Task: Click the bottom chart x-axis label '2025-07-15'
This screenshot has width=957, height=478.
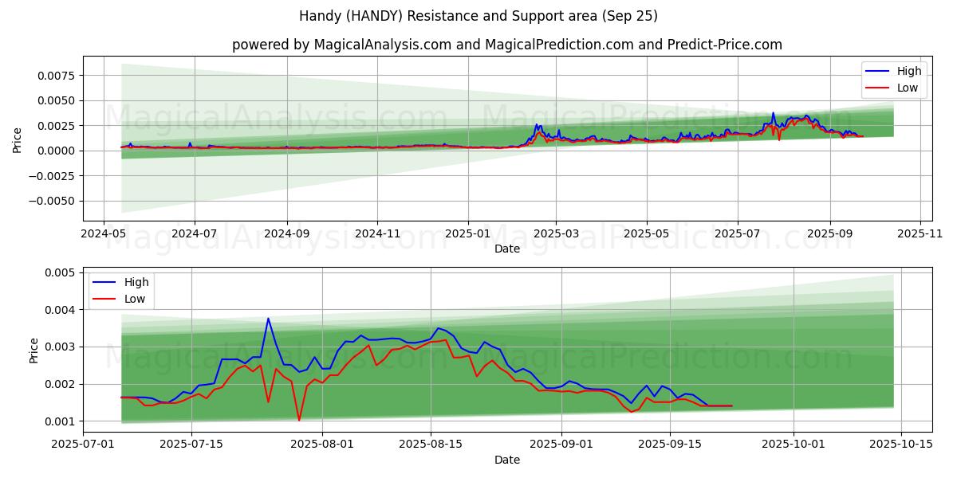Action: click(x=191, y=446)
